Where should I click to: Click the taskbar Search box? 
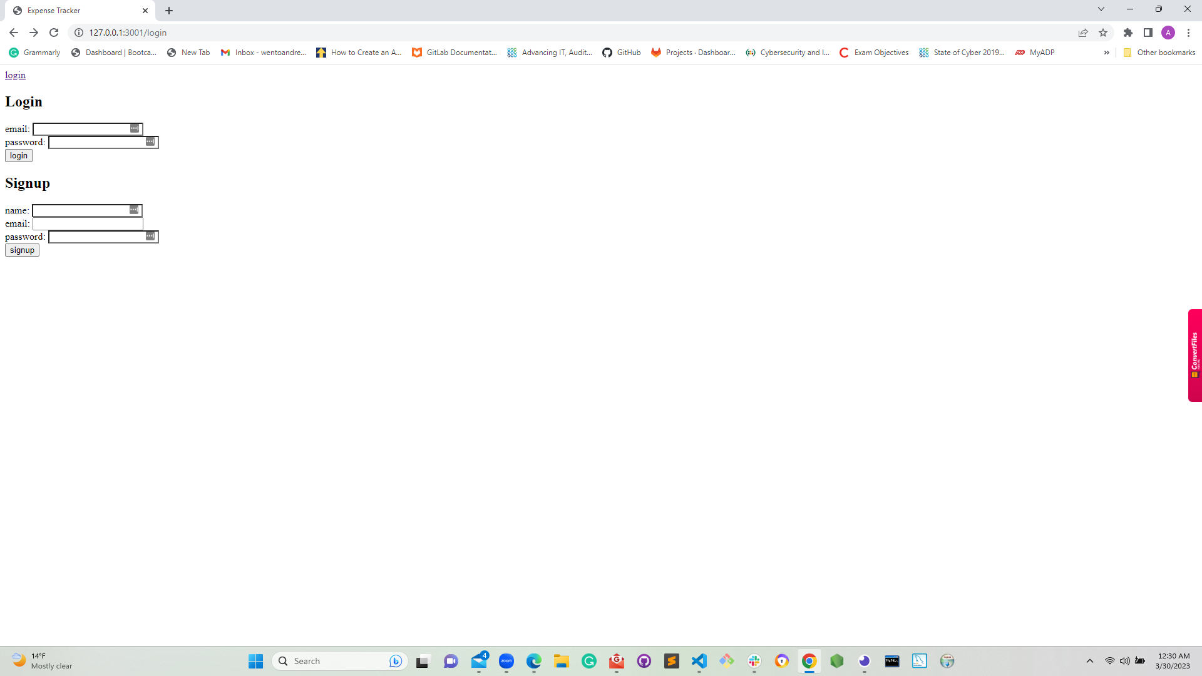(340, 661)
